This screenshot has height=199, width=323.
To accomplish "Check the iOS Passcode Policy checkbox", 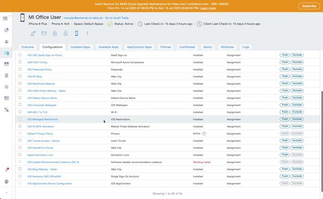I will [x=20, y=69].
